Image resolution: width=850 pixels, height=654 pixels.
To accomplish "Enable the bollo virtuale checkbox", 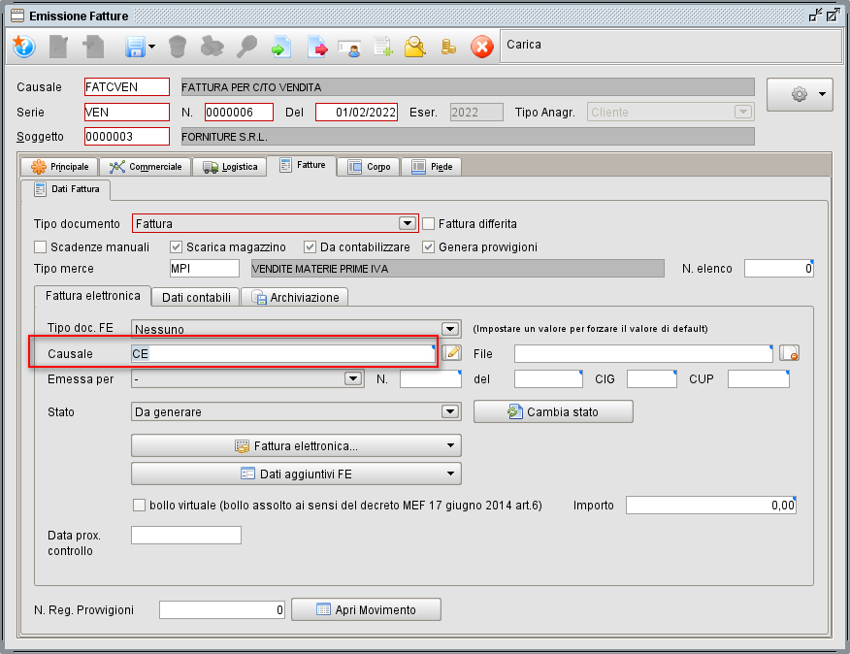I will (139, 505).
